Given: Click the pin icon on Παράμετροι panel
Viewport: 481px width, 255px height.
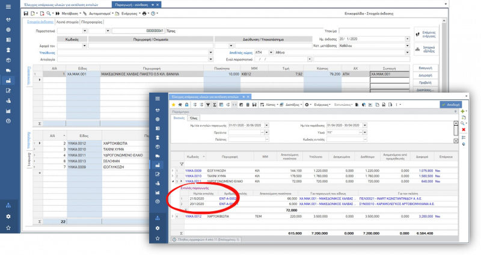Looking at the screenshot, I should pos(455,112).
